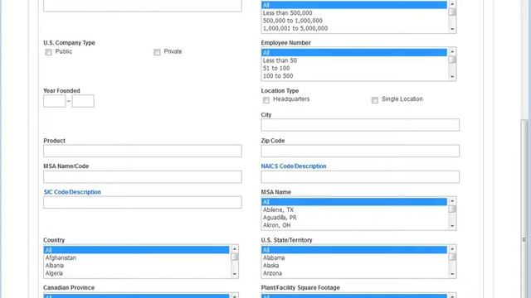
Task: Click the Year Founded end year field
Action: click(83, 101)
